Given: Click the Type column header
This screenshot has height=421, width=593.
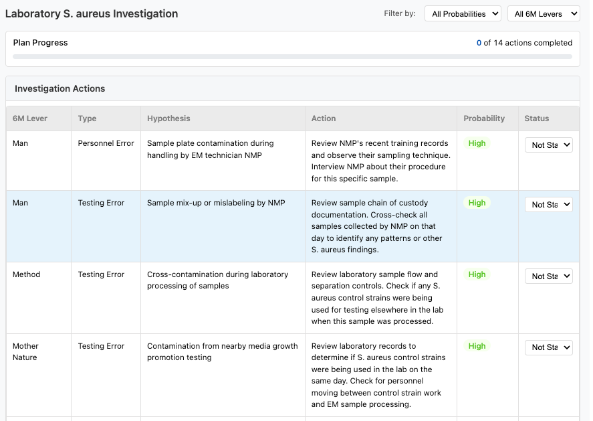Looking at the screenshot, I should coord(87,118).
